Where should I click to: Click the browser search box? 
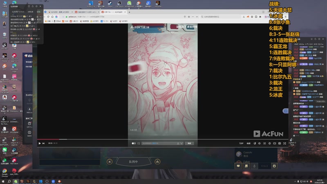click(x=221, y=17)
